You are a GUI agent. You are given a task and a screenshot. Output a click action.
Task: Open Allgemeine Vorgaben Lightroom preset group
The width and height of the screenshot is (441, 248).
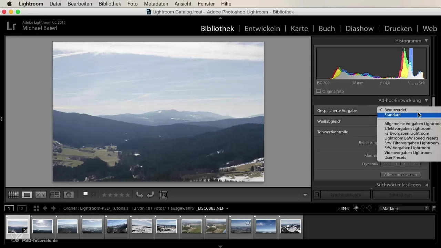409,124
